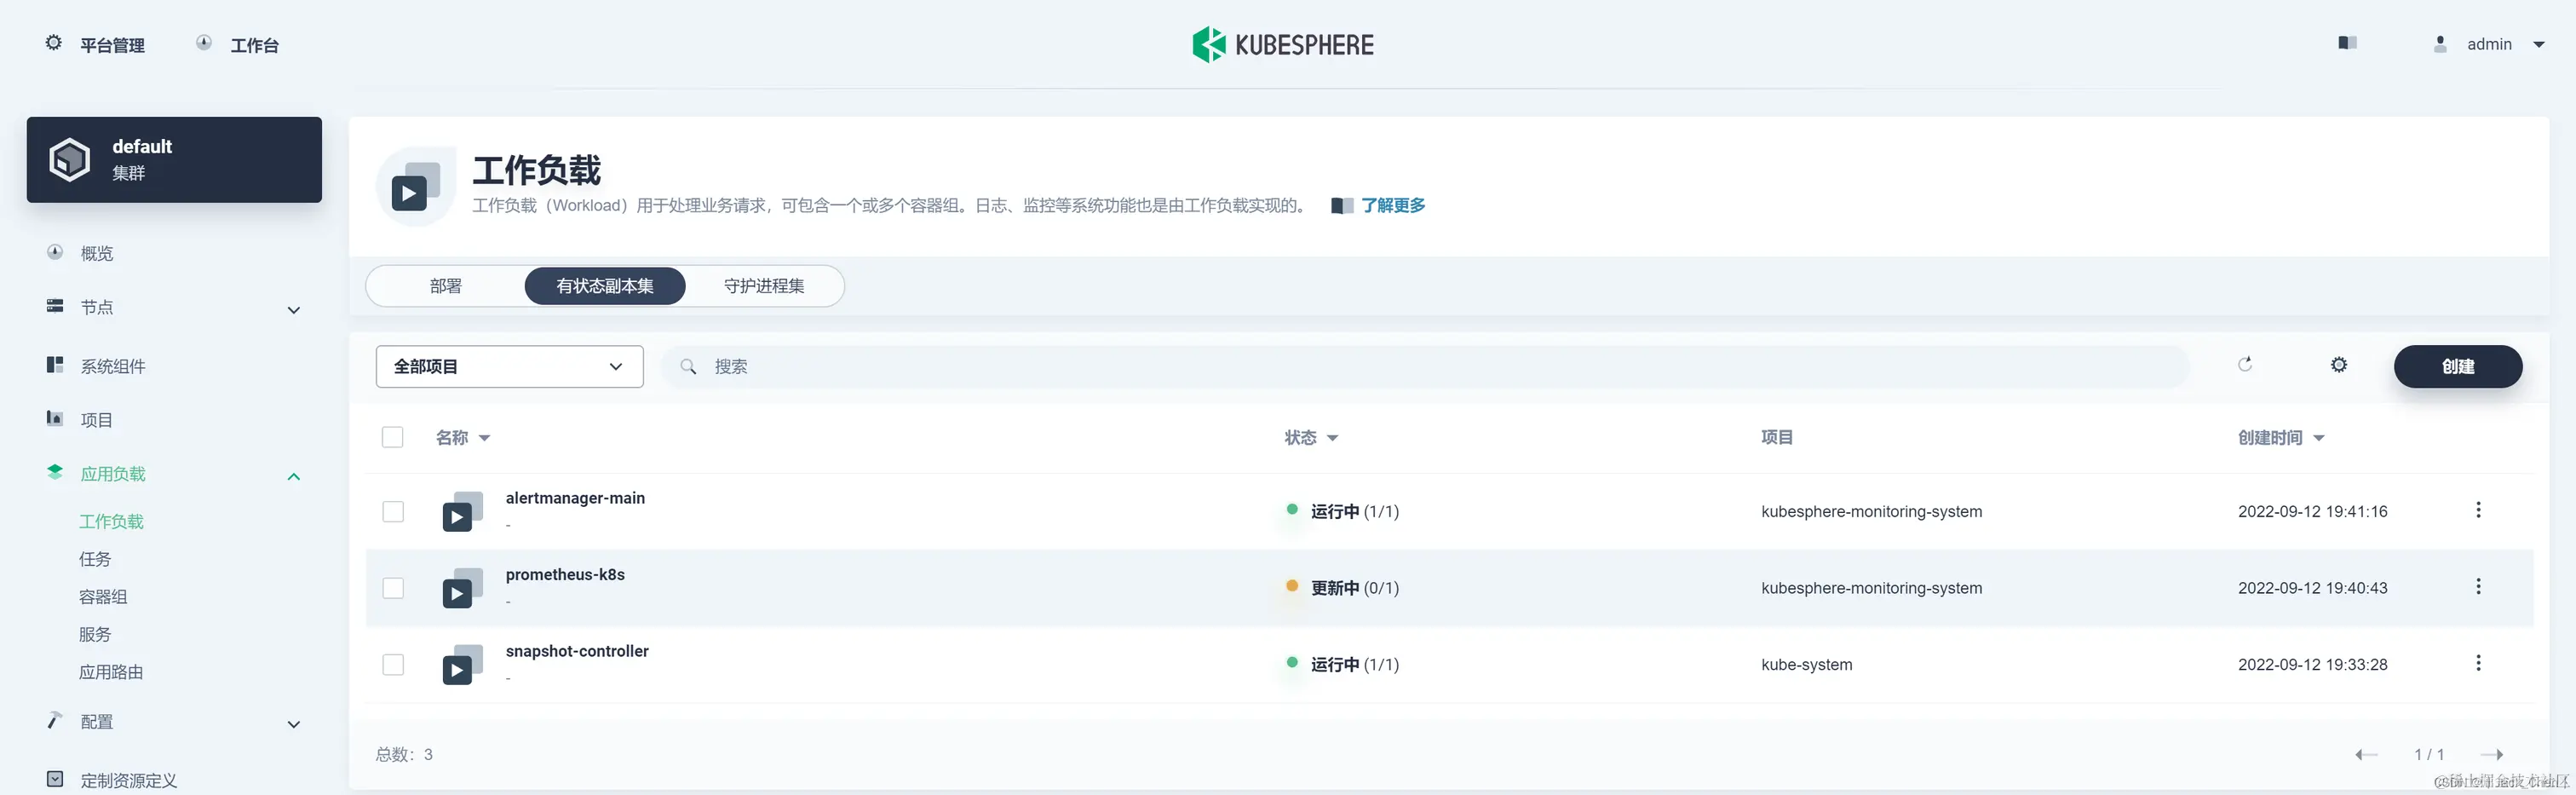Open 系统组件 in the sidebar

pyautogui.click(x=113, y=367)
